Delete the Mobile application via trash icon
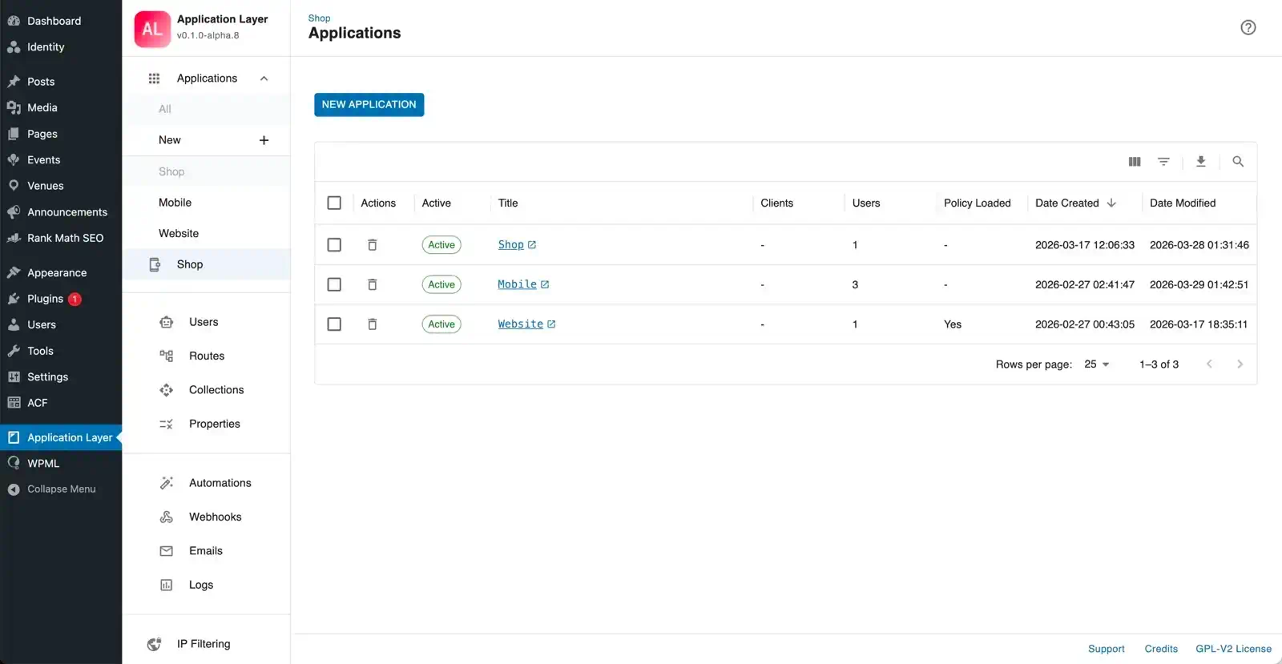 pos(372,284)
